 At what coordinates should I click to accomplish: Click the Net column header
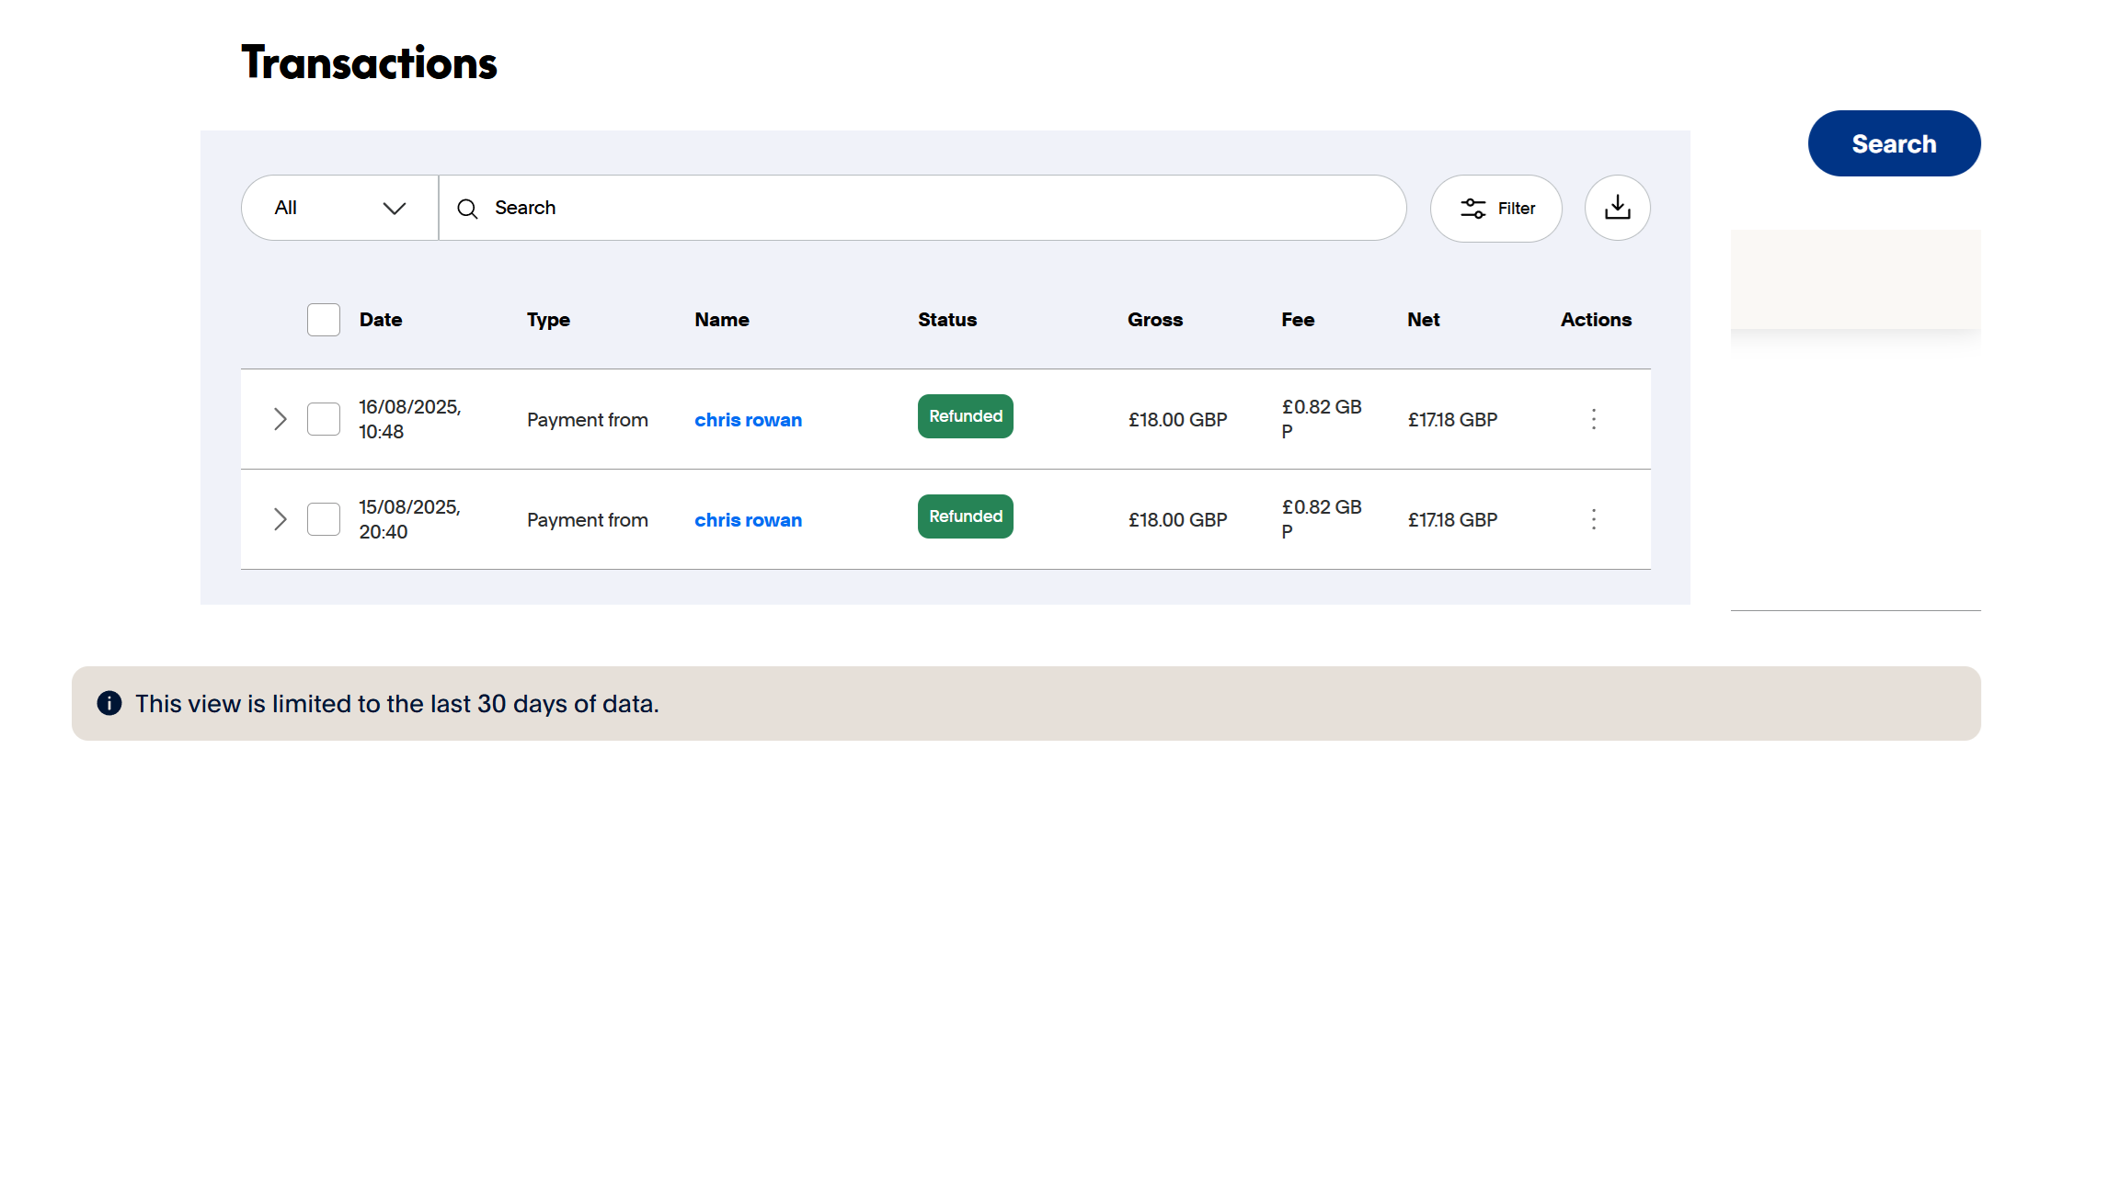[x=1424, y=320]
